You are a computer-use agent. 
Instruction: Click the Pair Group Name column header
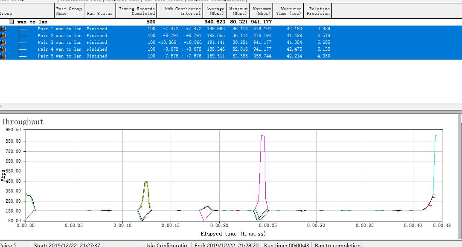pos(69,11)
